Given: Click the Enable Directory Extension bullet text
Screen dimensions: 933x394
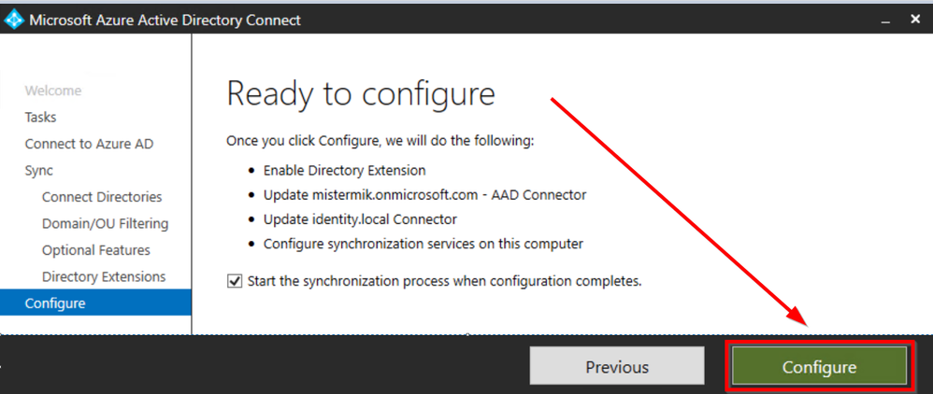Looking at the screenshot, I should tap(344, 171).
